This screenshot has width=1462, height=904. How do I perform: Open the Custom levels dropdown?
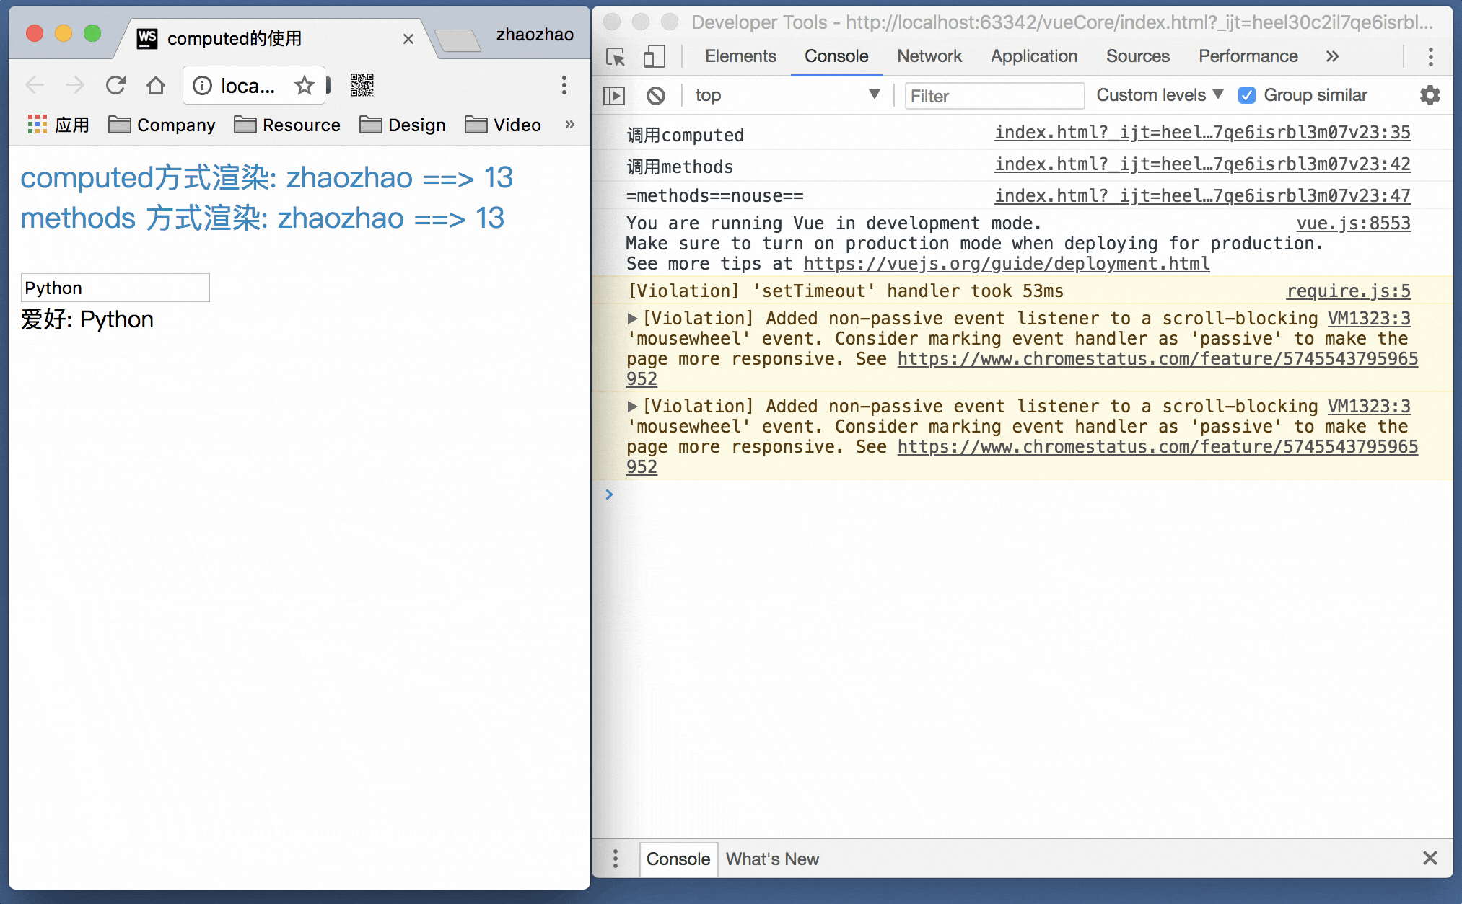(x=1159, y=95)
